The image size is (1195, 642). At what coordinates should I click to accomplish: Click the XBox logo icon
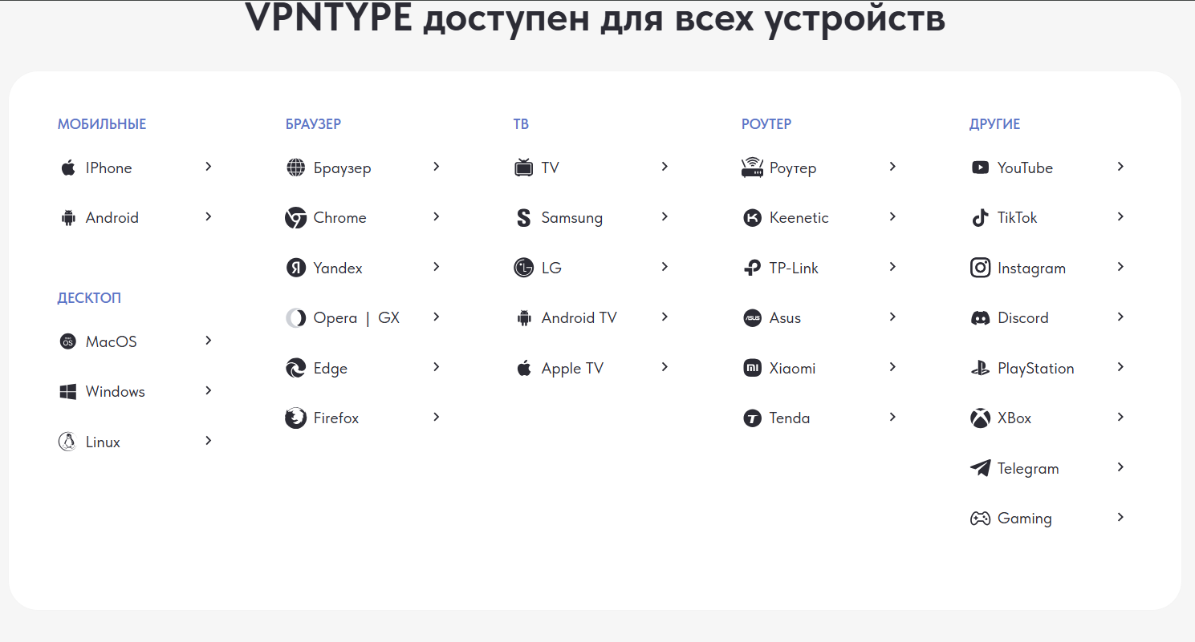coord(980,418)
